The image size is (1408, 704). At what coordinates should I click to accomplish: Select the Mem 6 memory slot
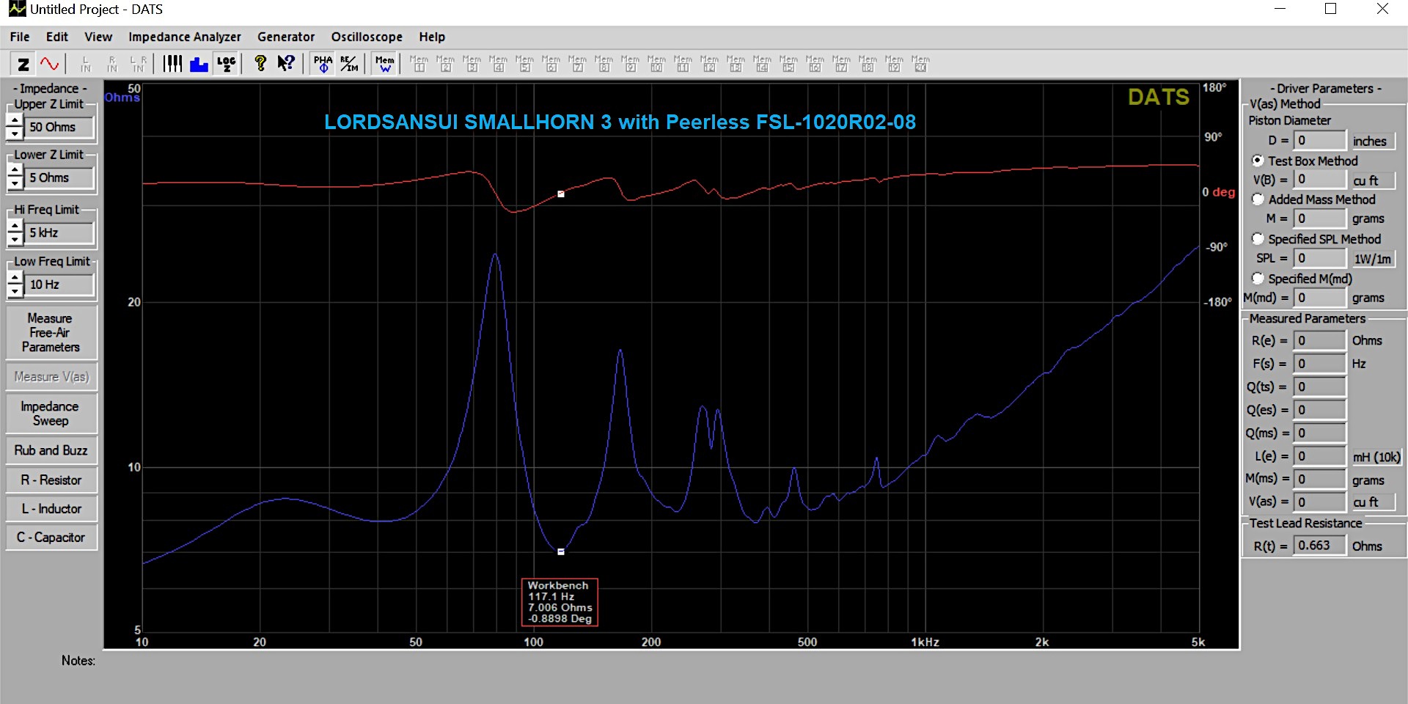click(x=551, y=64)
